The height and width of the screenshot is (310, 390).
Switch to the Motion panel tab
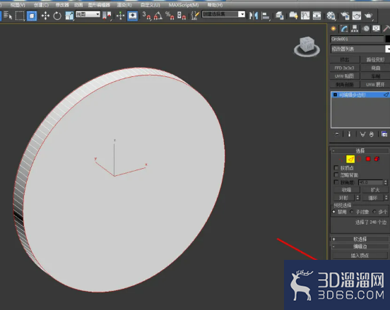(366, 28)
